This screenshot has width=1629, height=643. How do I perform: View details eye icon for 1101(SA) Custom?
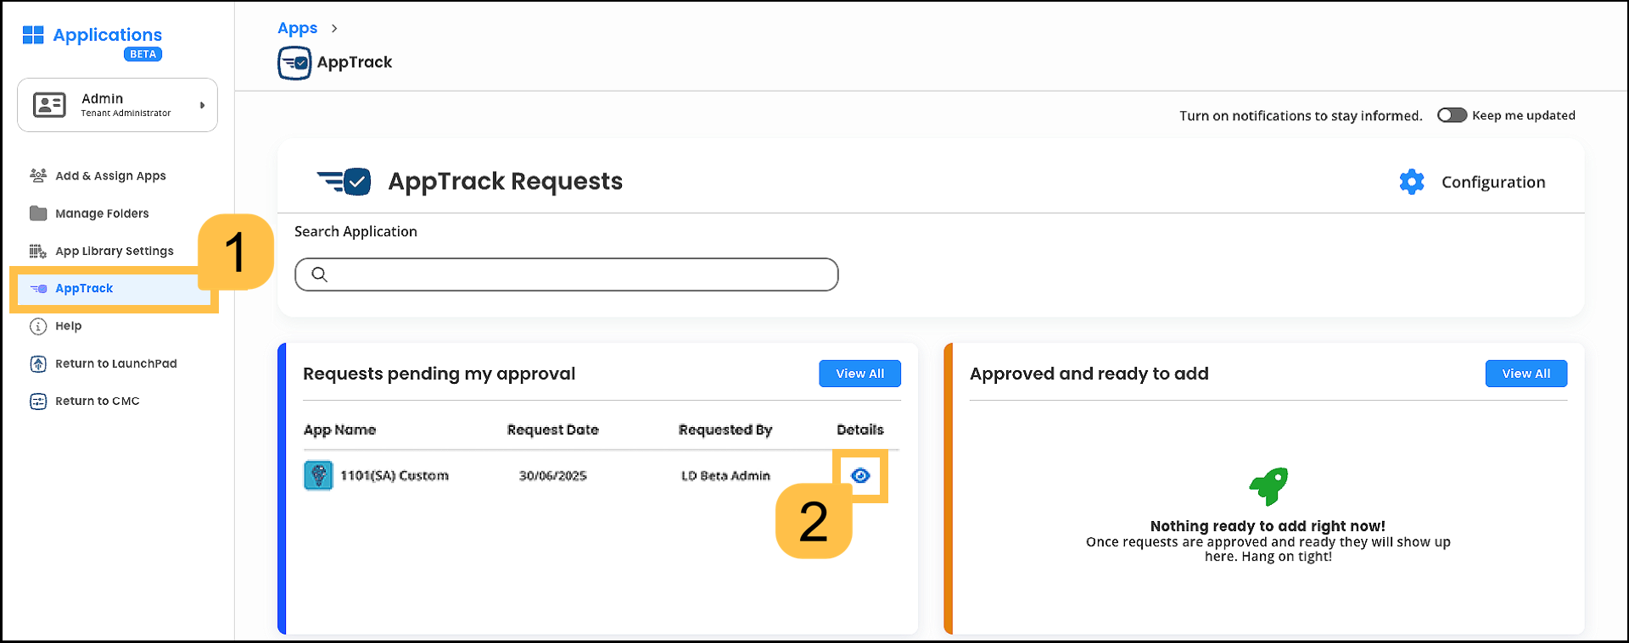(x=860, y=475)
